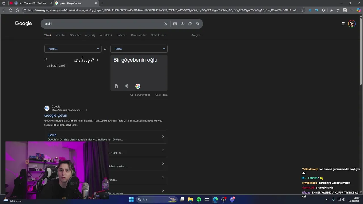Start voice search with the microphone icon
The height and width of the screenshot is (204, 363).
183,24
